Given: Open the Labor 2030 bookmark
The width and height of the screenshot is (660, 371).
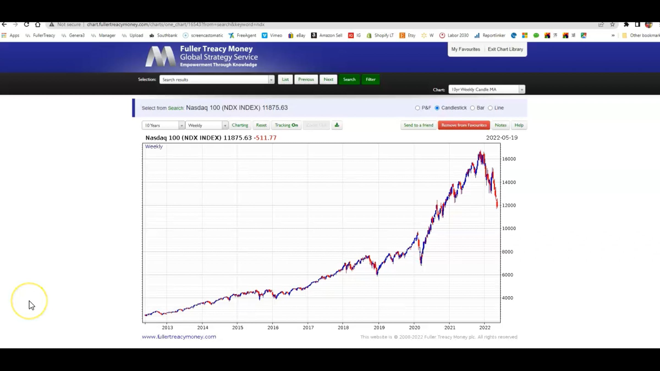Looking at the screenshot, I should point(454,35).
